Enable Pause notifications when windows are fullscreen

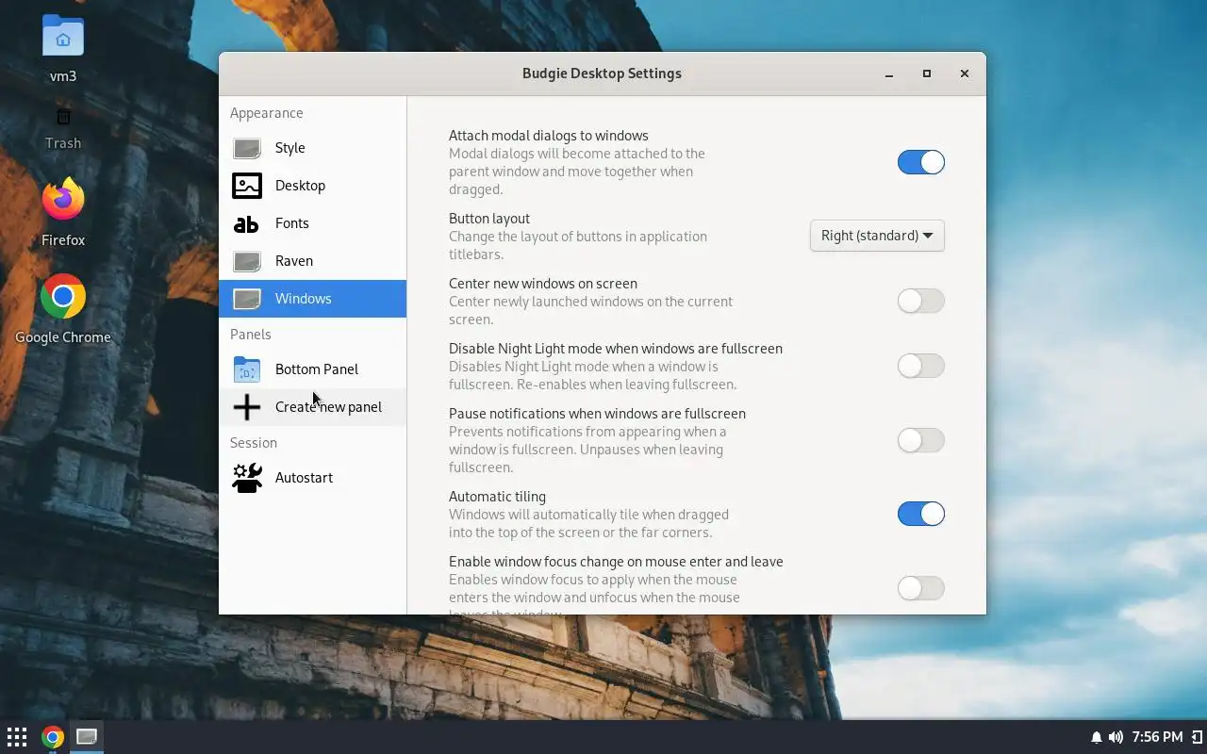(921, 440)
